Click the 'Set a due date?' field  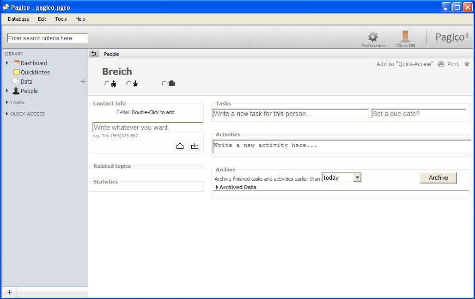tap(419, 114)
